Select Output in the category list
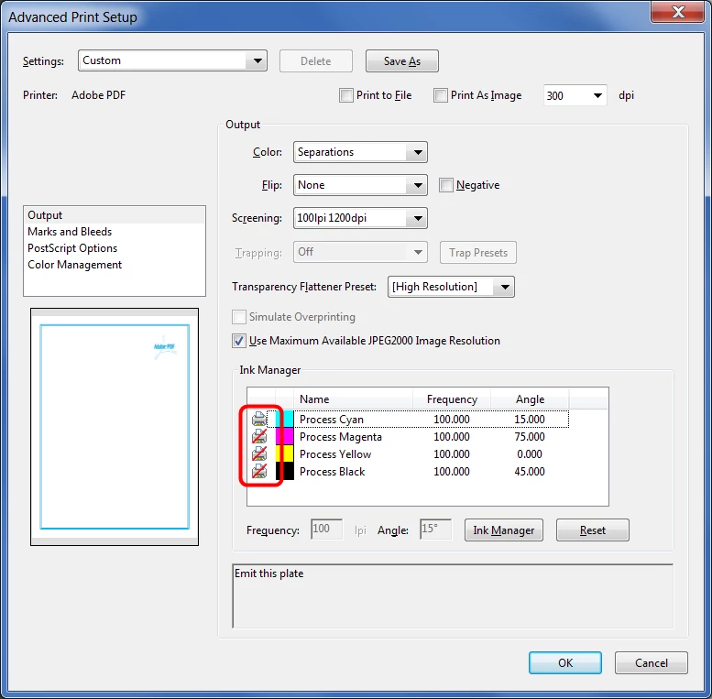The height and width of the screenshot is (699, 712). click(x=115, y=215)
